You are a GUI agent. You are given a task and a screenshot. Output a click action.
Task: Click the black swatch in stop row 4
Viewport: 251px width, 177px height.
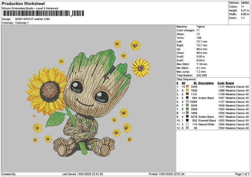[x=187, y=98]
